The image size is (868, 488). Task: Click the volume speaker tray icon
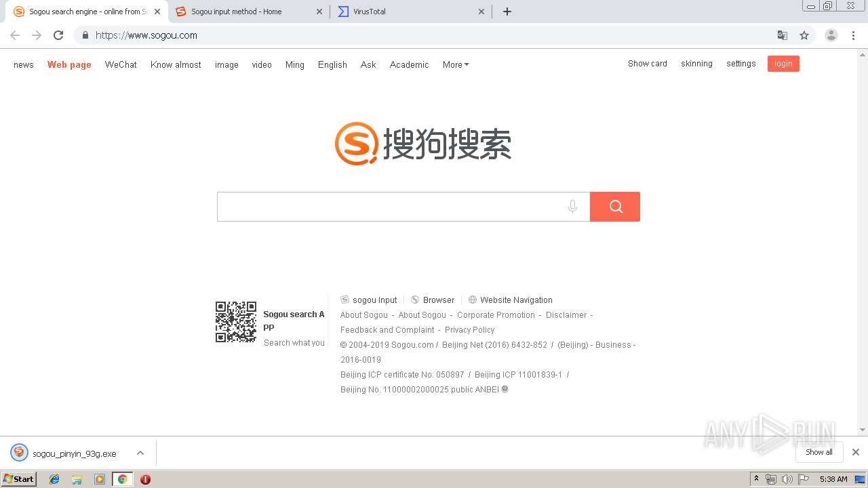coord(787,479)
